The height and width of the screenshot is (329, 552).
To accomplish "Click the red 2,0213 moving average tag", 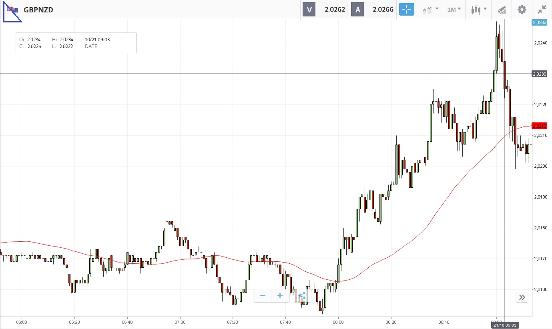I will (x=539, y=126).
